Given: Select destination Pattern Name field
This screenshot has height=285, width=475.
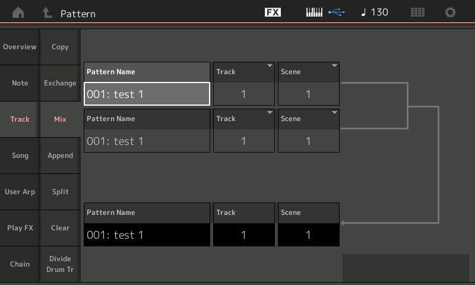Looking at the screenshot, I should pos(147,235).
